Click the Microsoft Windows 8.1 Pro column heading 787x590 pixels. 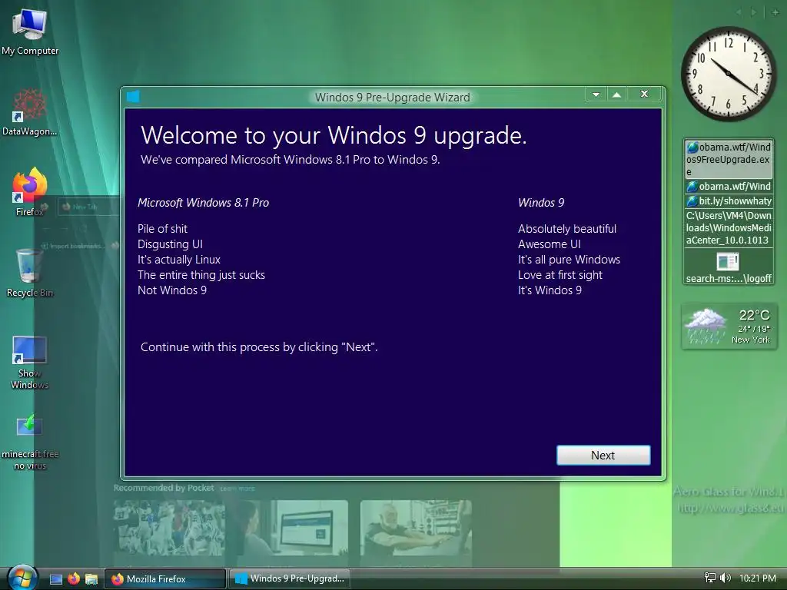click(x=203, y=203)
